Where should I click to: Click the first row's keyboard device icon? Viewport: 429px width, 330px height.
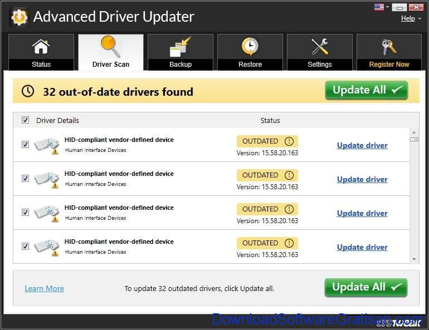pyautogui.click(x=46, y=146)
